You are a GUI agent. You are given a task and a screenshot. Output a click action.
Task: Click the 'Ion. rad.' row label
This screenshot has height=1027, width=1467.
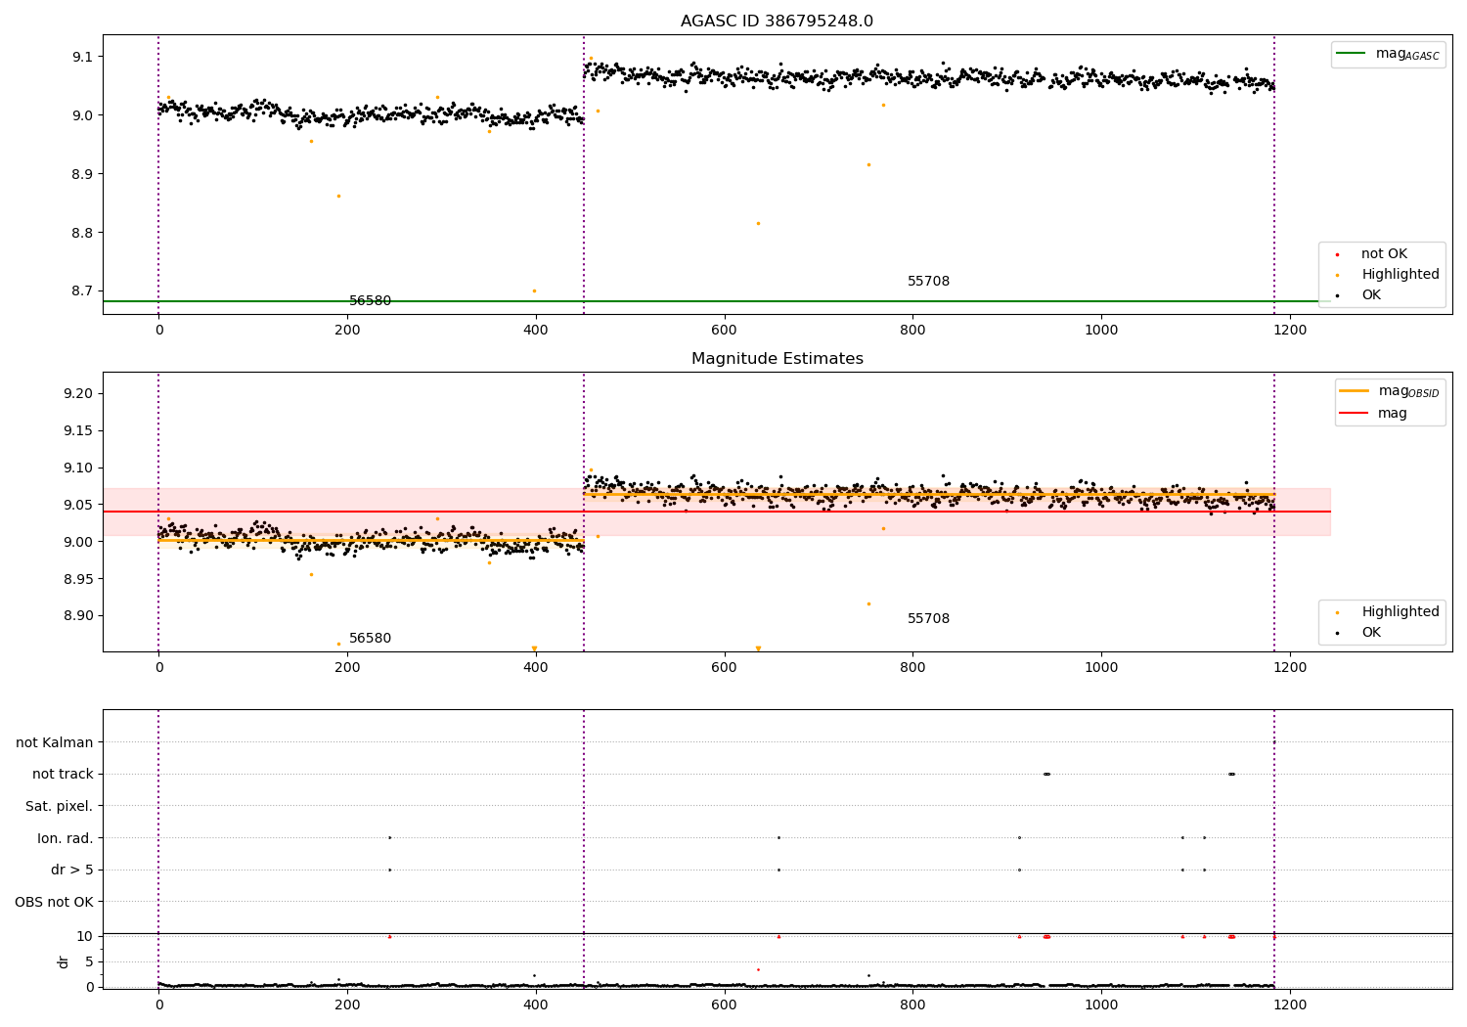pyautogui.click(x=66, y=838)
